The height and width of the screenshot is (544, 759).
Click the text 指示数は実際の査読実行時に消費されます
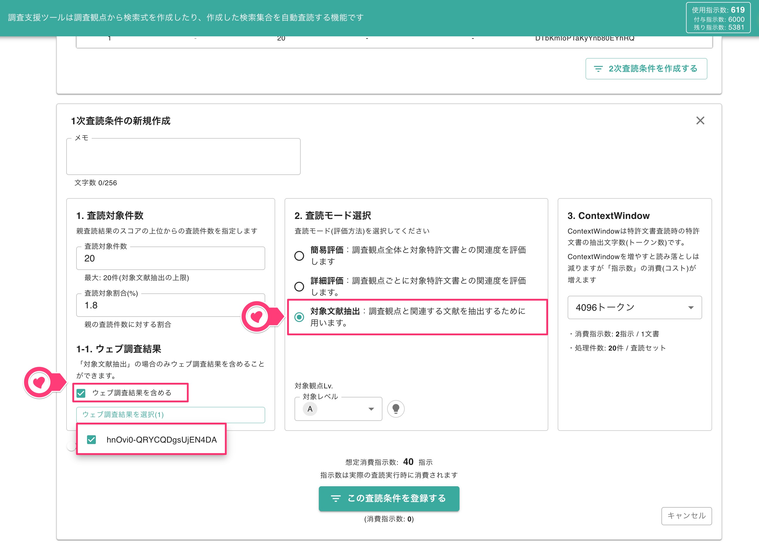pos(389,475)
